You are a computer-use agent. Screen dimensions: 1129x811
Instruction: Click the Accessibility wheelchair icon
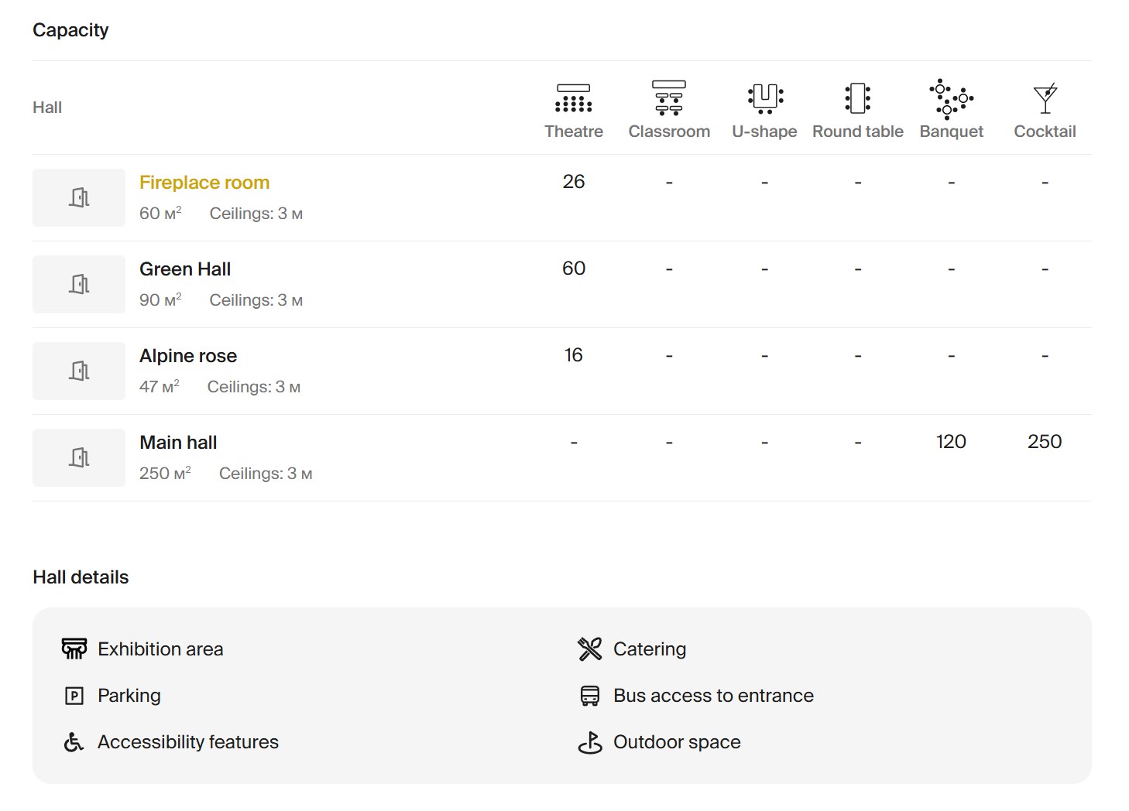pos(74,742)
